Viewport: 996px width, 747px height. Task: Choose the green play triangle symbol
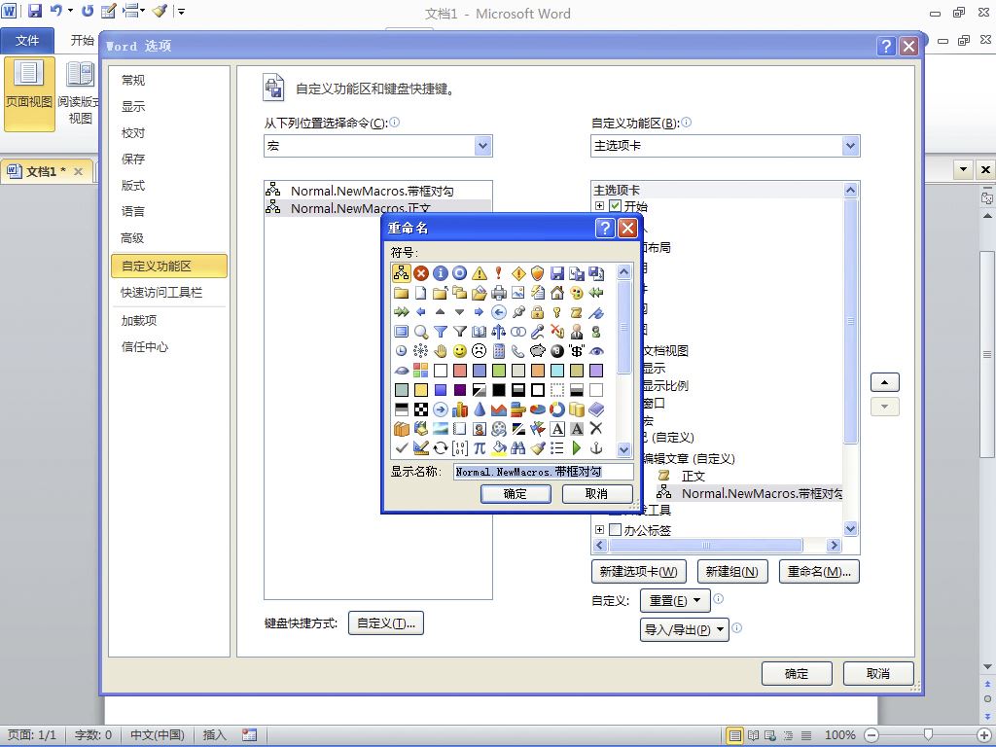(x=577, y=447)
